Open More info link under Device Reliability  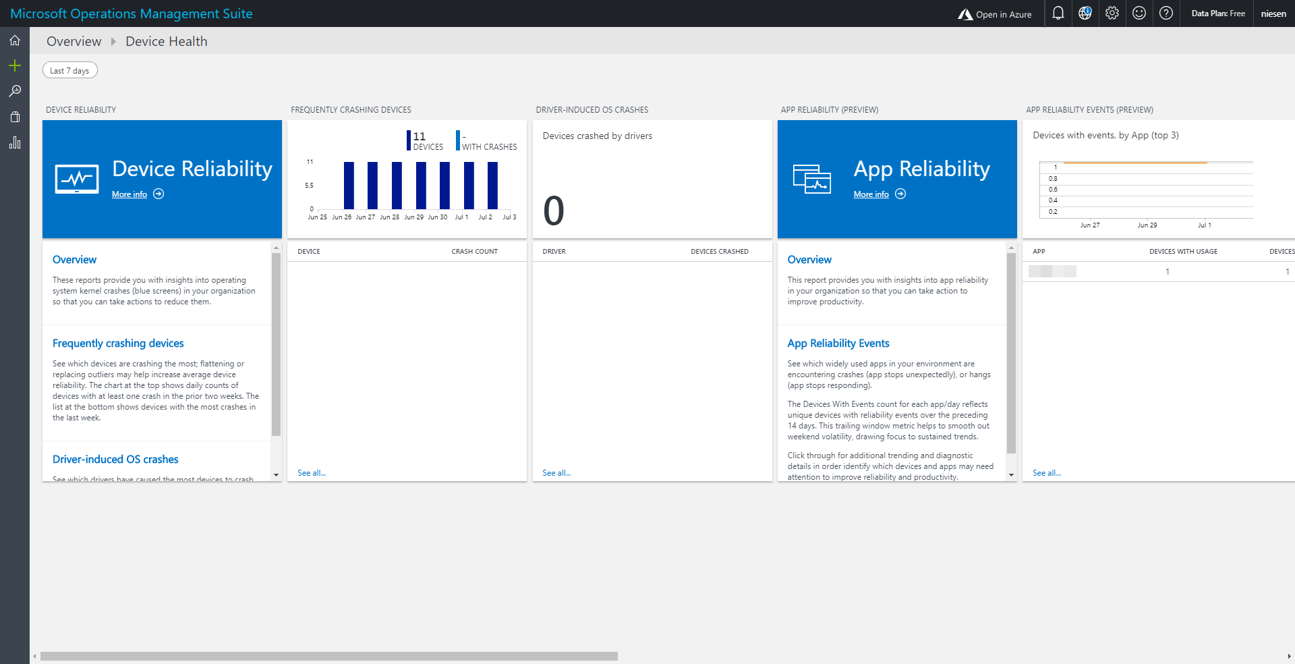pos(129,194)
